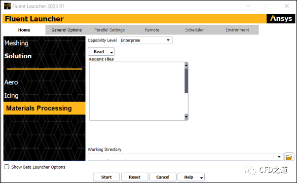The height and width of the screenshot is (183, 297).
Task: Click the Reset button
Action: [135, 177]
